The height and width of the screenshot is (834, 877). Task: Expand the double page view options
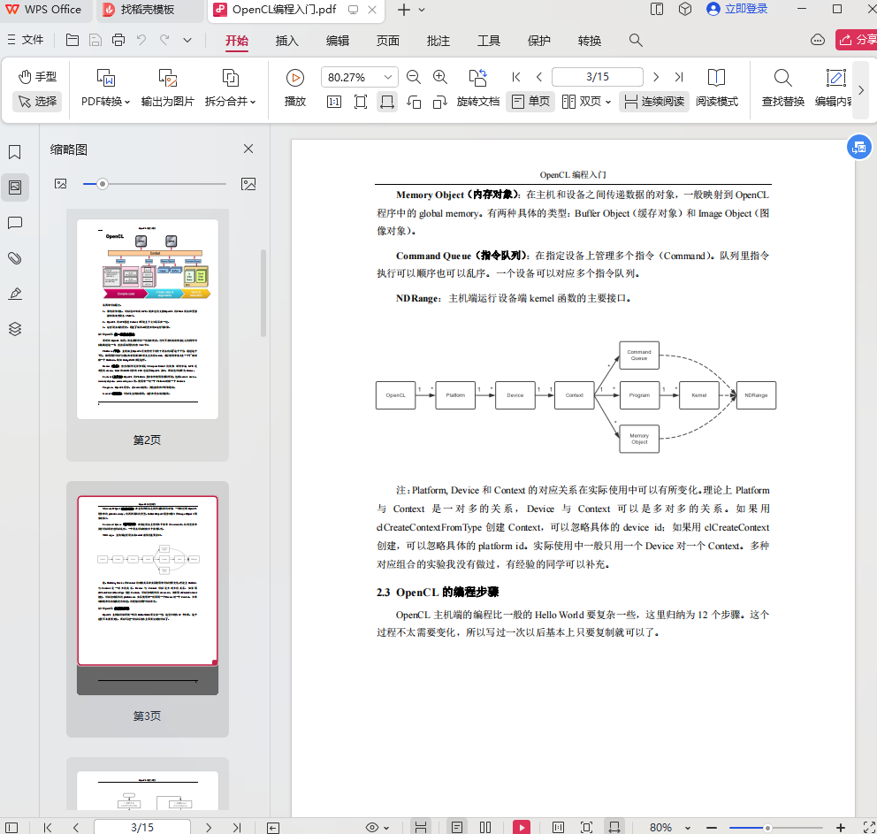608,102
